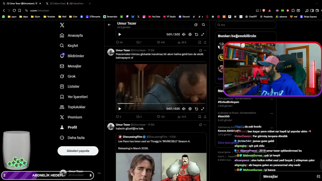Reply to the Peacemaker tweet with 2 replies
322x181 pixels.
118,117
